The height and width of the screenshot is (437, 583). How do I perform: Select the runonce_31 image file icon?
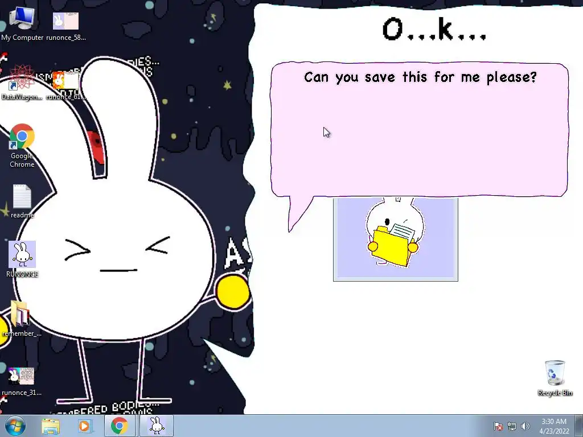(21, 381)
